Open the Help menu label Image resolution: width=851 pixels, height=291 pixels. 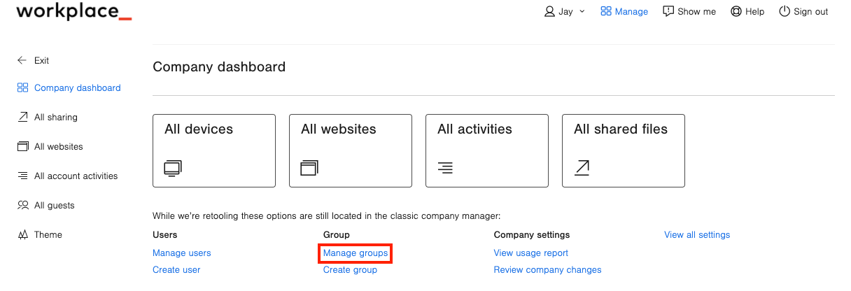(x=754, y=11)
